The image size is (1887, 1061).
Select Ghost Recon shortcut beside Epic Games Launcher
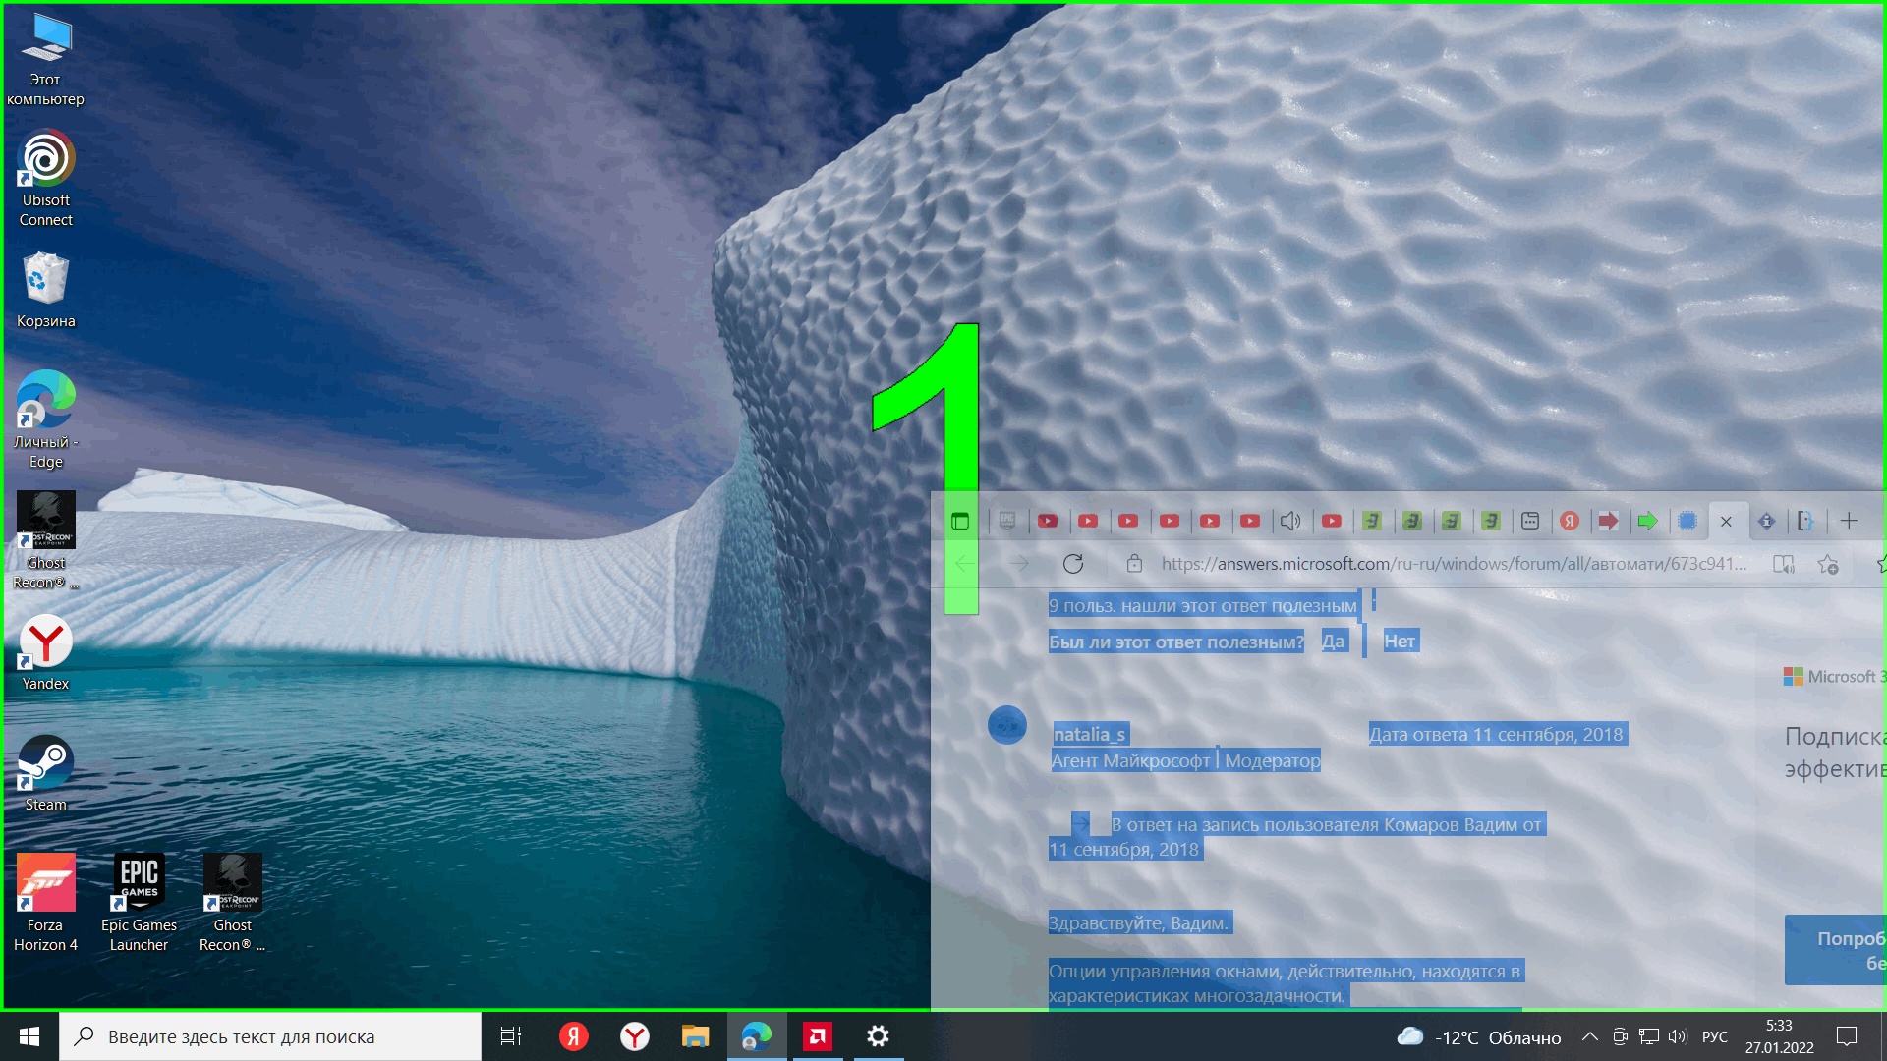tap(232, 904)
